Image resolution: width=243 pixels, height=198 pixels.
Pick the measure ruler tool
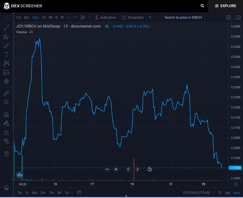click(x=6, y=93)
